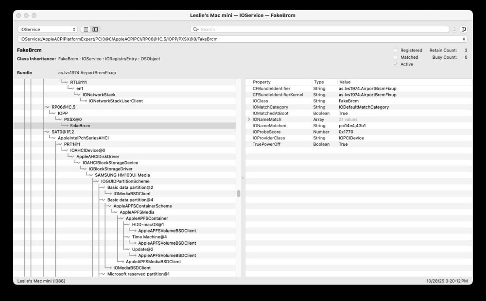Screen dimensions: 486x301
Task: Select SAMSUNG HM100UI Media row
Action: (124, 175)
